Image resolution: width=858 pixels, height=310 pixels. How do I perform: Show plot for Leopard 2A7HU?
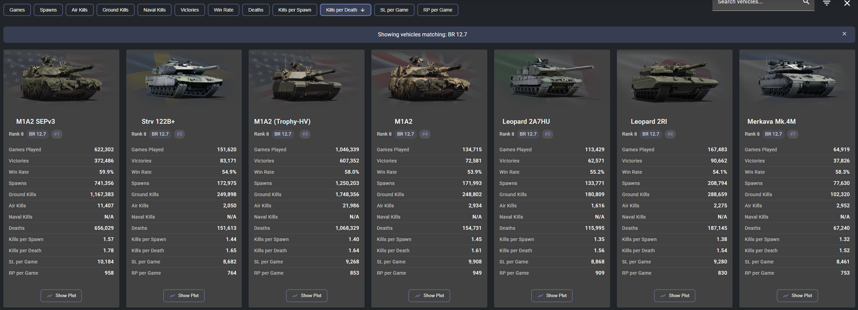pos(552,296)
